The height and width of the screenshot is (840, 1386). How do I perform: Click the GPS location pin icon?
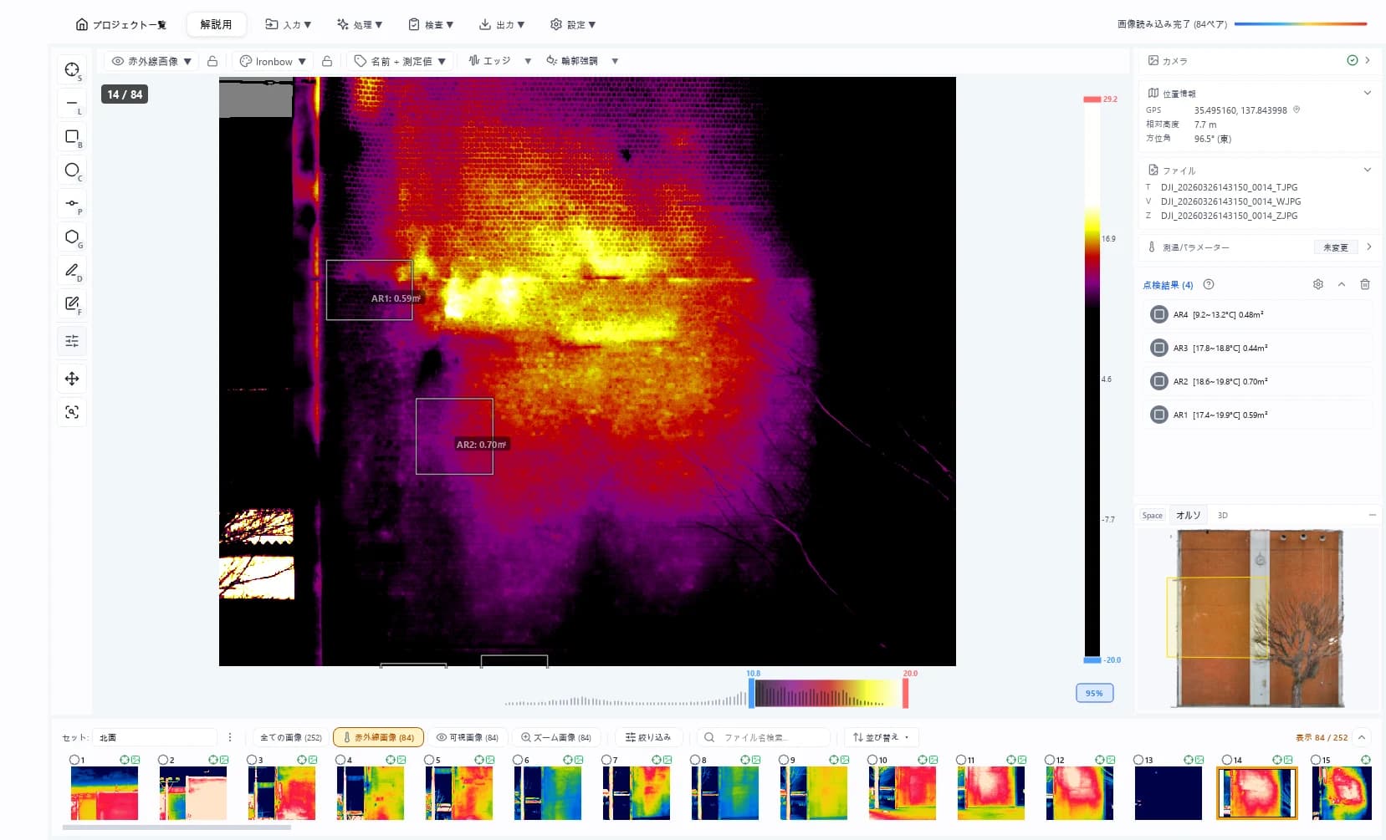[x=1296, y=109]
